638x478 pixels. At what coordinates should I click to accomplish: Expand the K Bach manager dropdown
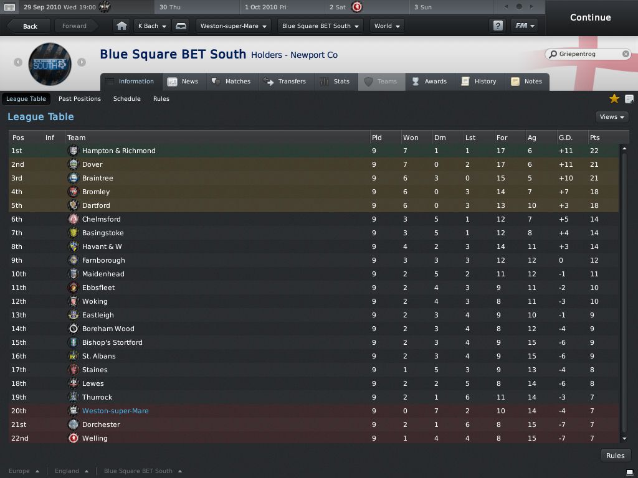(152, 26)
